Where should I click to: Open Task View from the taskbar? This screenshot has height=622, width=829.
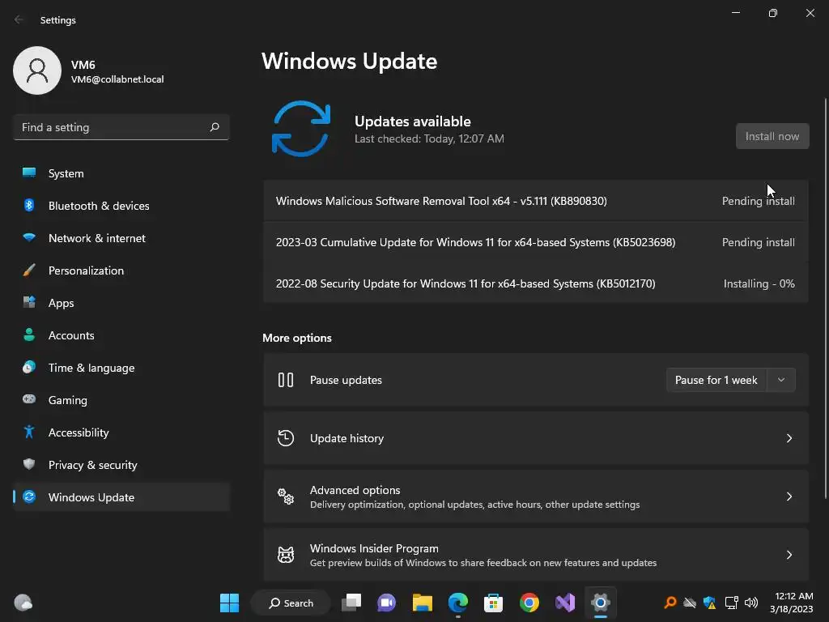point(351,603)
